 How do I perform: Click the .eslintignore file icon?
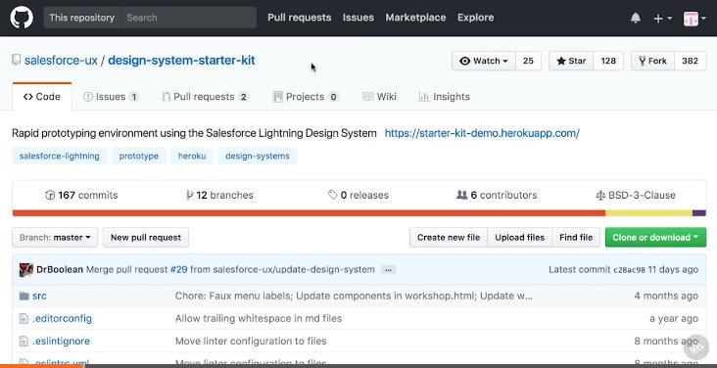[x=24, y=341]
